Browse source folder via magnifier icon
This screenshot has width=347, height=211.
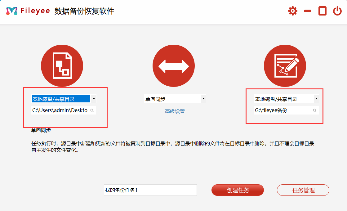point(92,110)
